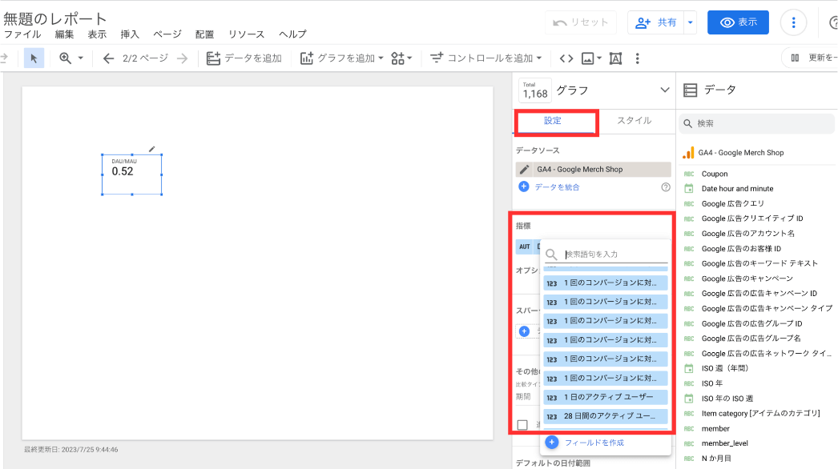Select the member field
Screen dimensions: 838x469
coord(715,428)
